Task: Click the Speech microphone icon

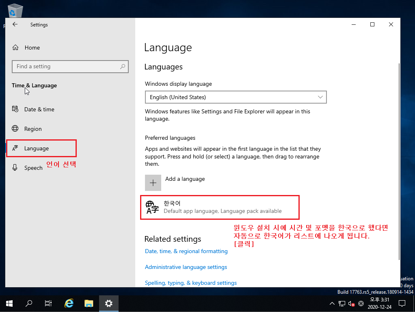Action: tap(15, 167)
